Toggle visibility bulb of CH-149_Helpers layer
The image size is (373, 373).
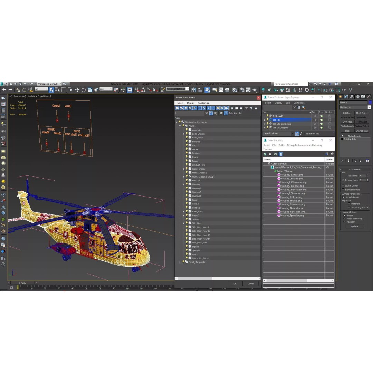pos(267,128)
